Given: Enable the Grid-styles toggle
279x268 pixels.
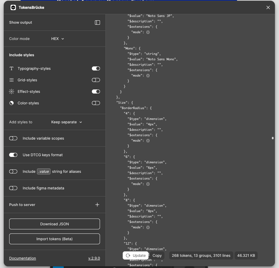Looking at the screenshot, I should click(x=96, y=80).
